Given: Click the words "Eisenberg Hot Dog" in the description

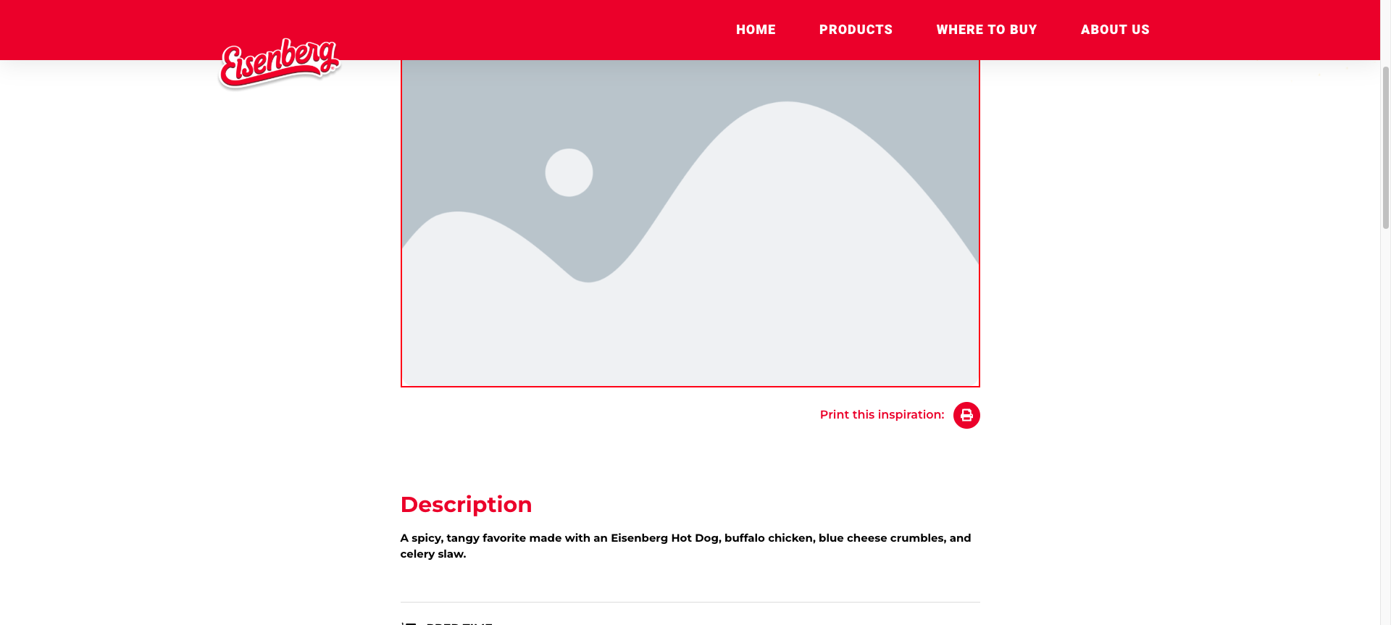Looking at the screenshot, I should coord(664,538).
